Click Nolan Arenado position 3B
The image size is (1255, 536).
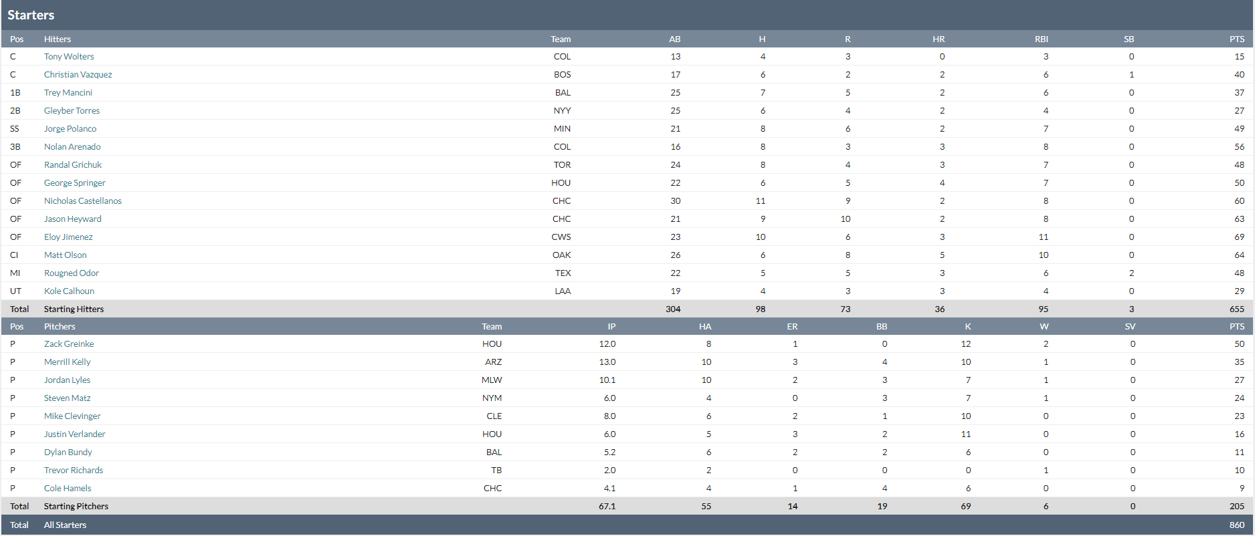point(15,147)
